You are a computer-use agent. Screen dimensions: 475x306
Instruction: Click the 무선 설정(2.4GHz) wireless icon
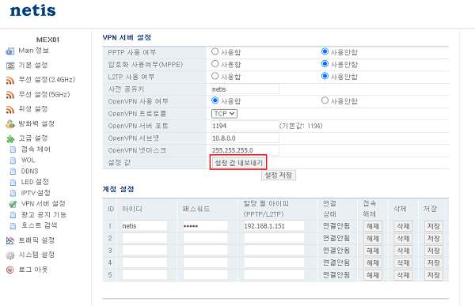click(x=10, y=81)
